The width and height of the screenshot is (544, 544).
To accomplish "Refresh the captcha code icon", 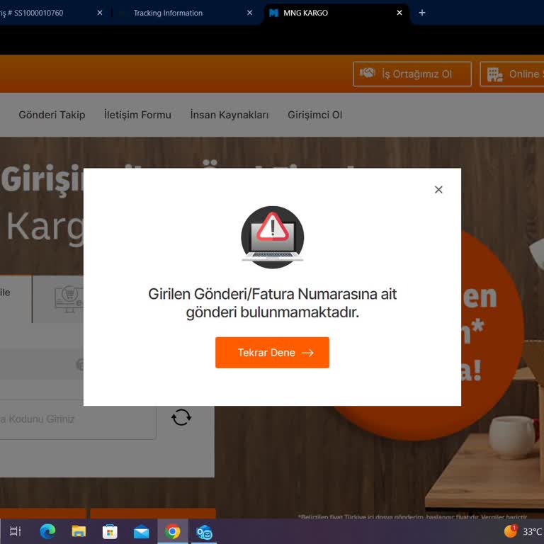I will [181, 417].
